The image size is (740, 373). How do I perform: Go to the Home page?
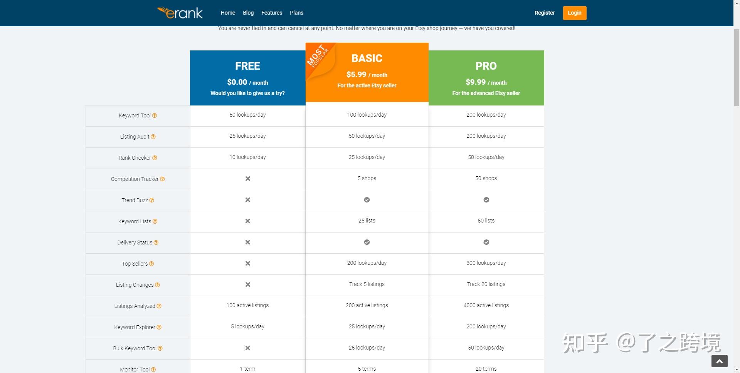point(228,13)
